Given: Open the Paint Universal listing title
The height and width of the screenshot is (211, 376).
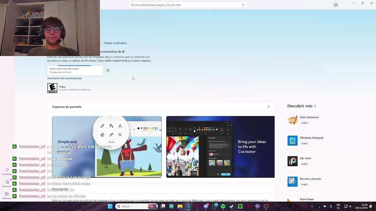Looking at the screenshot, I should [309, 117].
